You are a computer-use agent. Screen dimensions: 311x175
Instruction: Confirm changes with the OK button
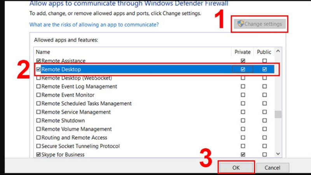[x=237, y=168]
